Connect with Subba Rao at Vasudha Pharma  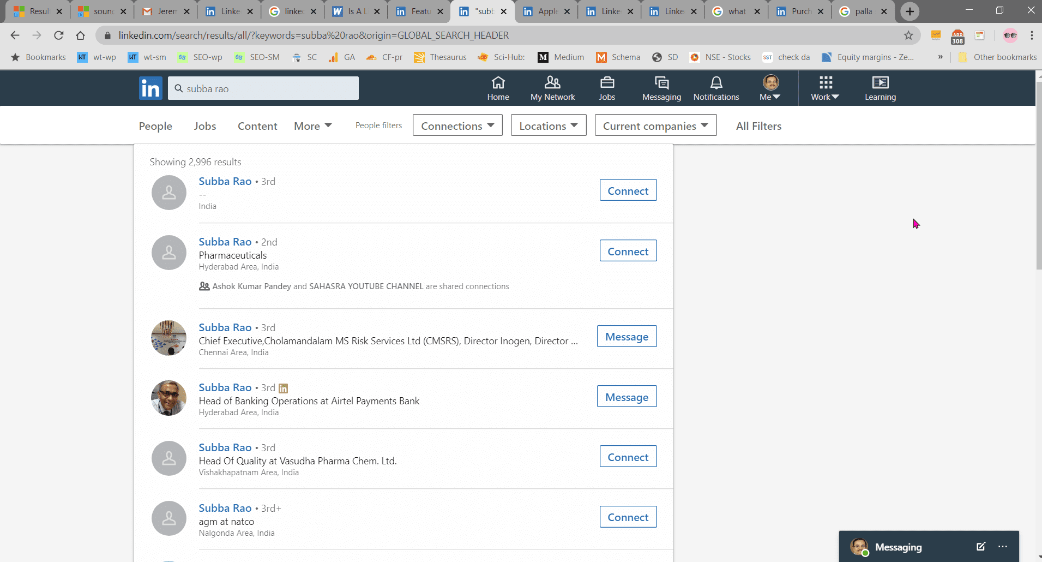[x=628, y=457]
